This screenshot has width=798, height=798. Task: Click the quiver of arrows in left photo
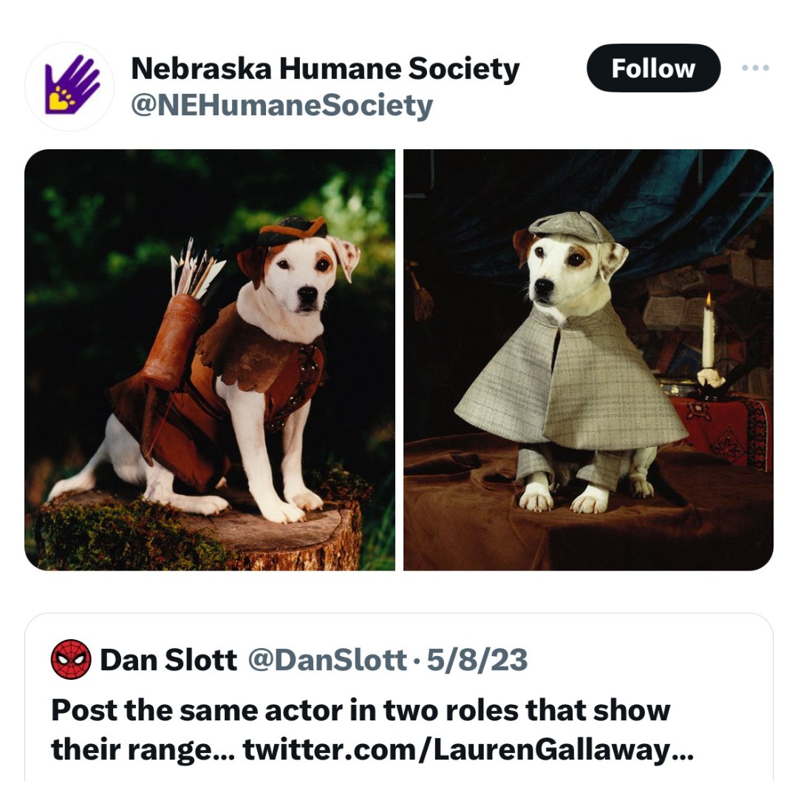(x=183, y=316)
